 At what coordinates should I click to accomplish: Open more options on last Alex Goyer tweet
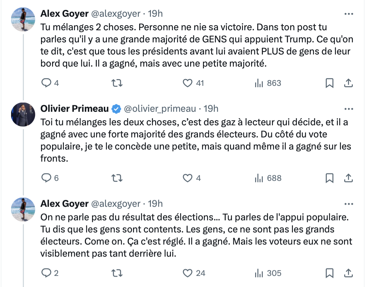pyautogui.click(x=348, y=204)
